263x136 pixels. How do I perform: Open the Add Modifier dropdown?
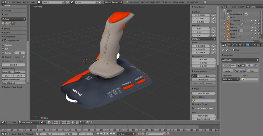click(240, 60)
